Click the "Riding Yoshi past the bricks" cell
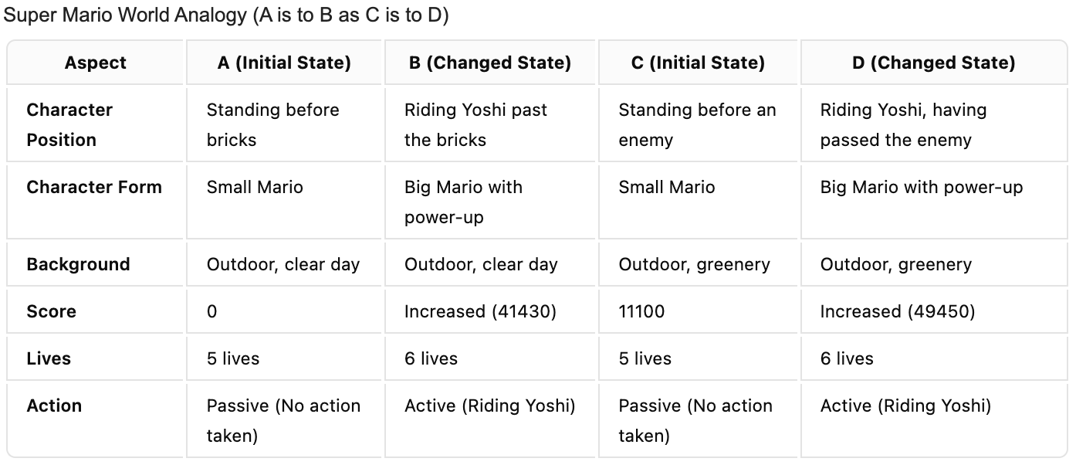 475,125
